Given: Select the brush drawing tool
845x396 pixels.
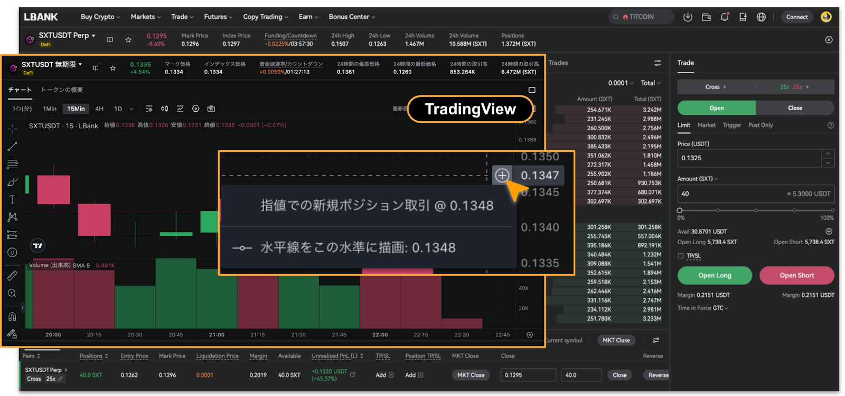Looking at the screenshot, I should point(13,182).
